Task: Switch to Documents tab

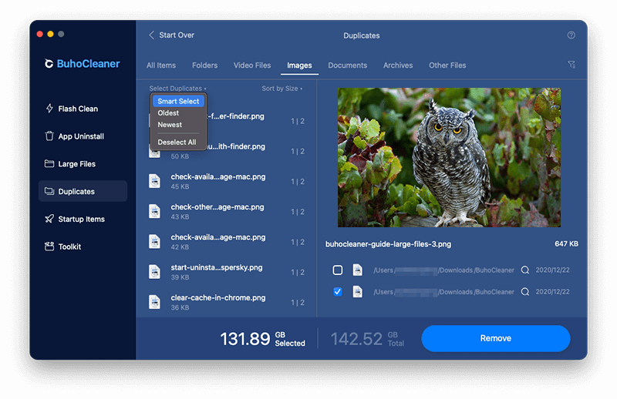Action: click(348, 65)
